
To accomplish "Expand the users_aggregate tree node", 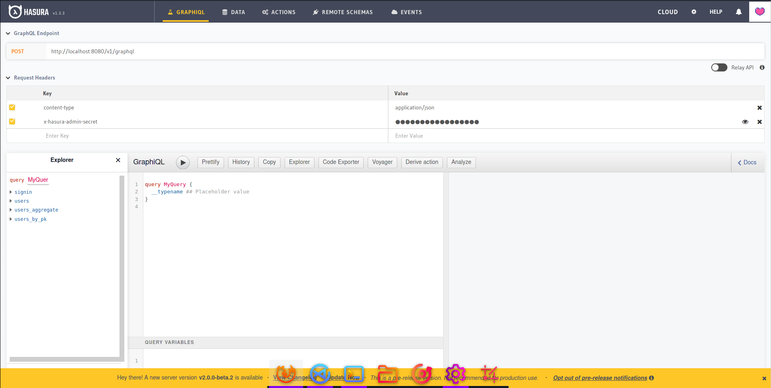I will (11, 210).
